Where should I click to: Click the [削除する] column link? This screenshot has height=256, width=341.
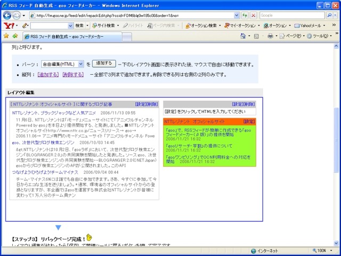[72, 75]
